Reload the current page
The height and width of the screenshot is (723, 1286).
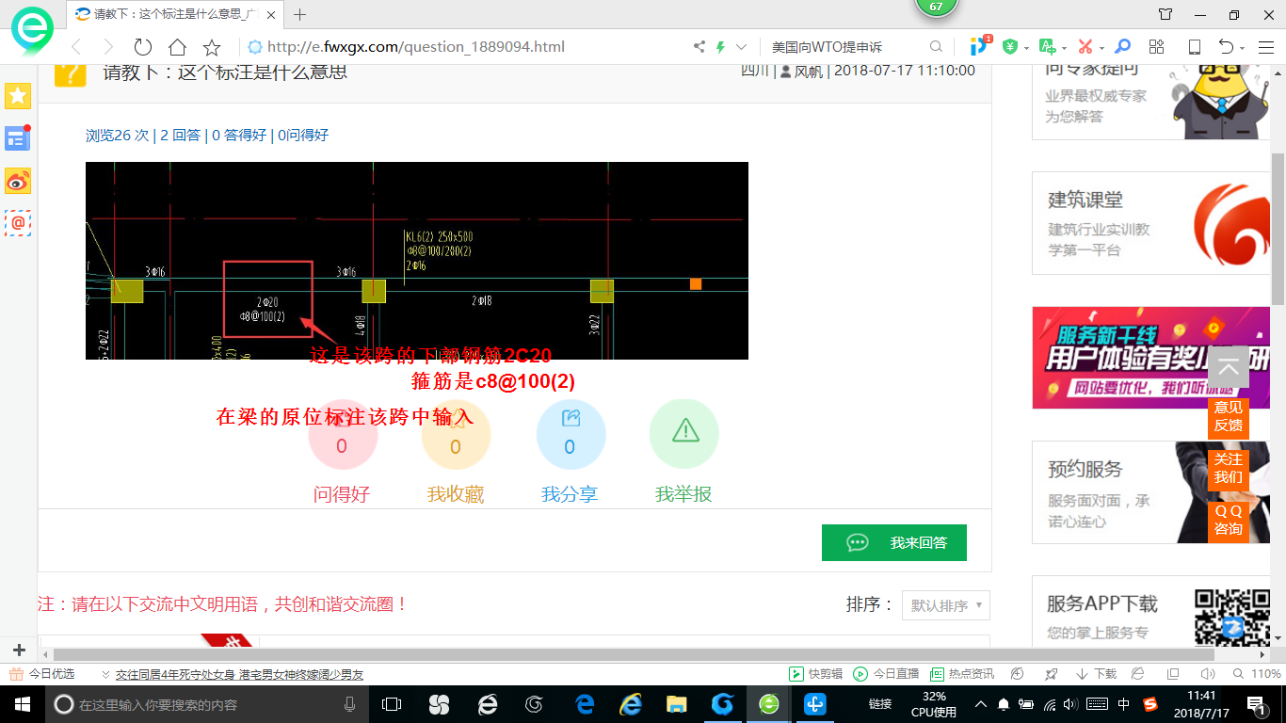[x=143, y=47]
